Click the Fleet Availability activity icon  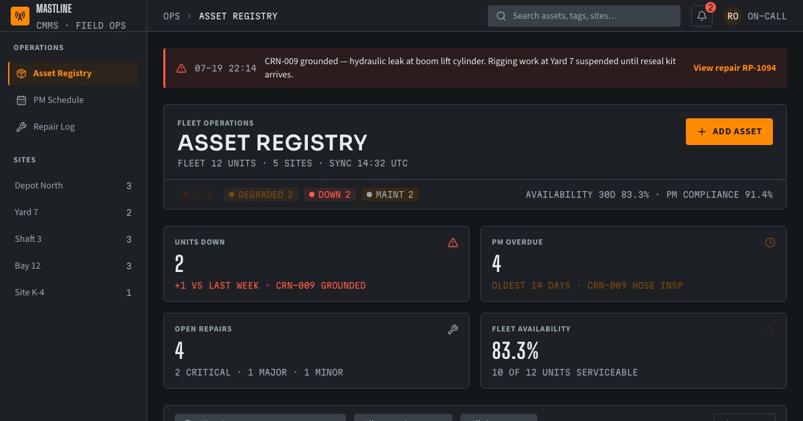click(x=770, y=329)
